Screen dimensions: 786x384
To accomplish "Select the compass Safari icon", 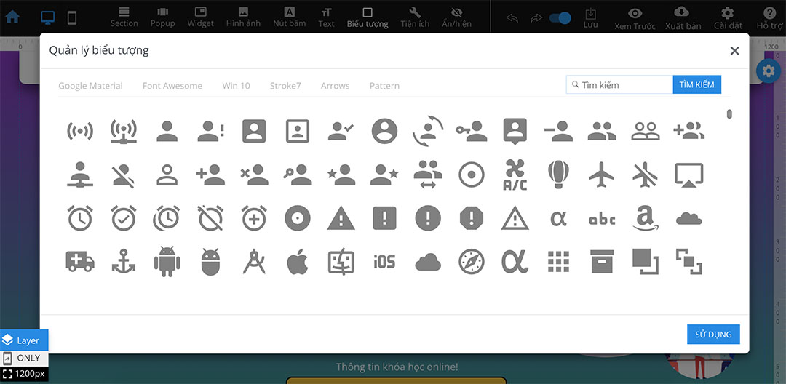I will [x=472, y=261].
